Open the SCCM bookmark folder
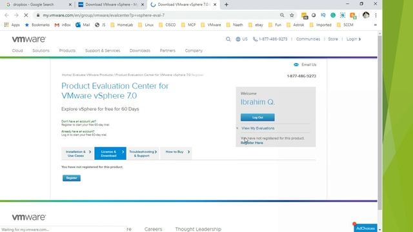Screen dimensions: 413x232 [x=345, y=24]
